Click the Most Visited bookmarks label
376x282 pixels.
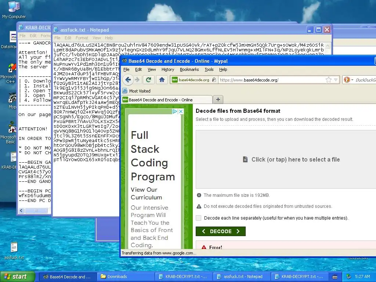pos(140,91)
